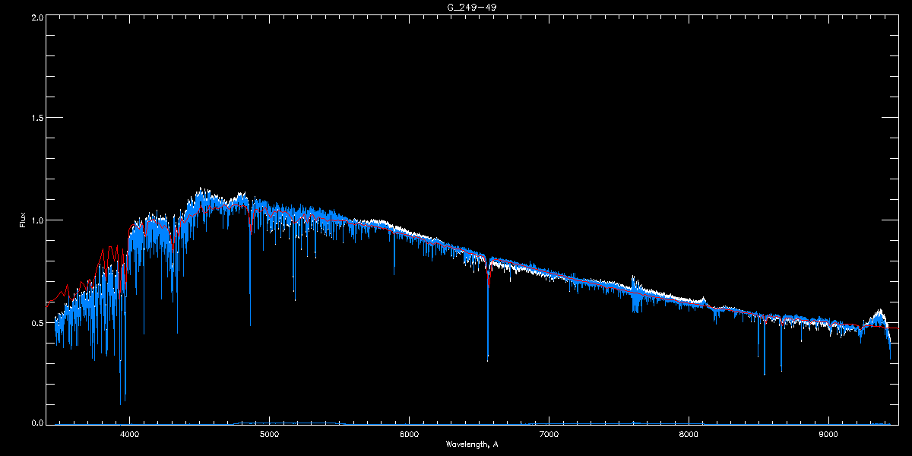Select the 5000 wavelength tick label
Screen dimensions: 912x456
[270, 434]
